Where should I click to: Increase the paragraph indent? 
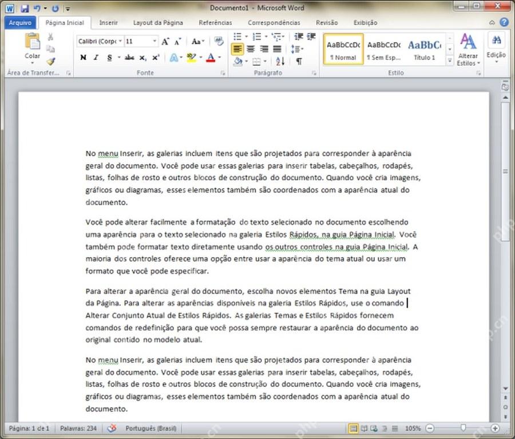pos(311,37)
